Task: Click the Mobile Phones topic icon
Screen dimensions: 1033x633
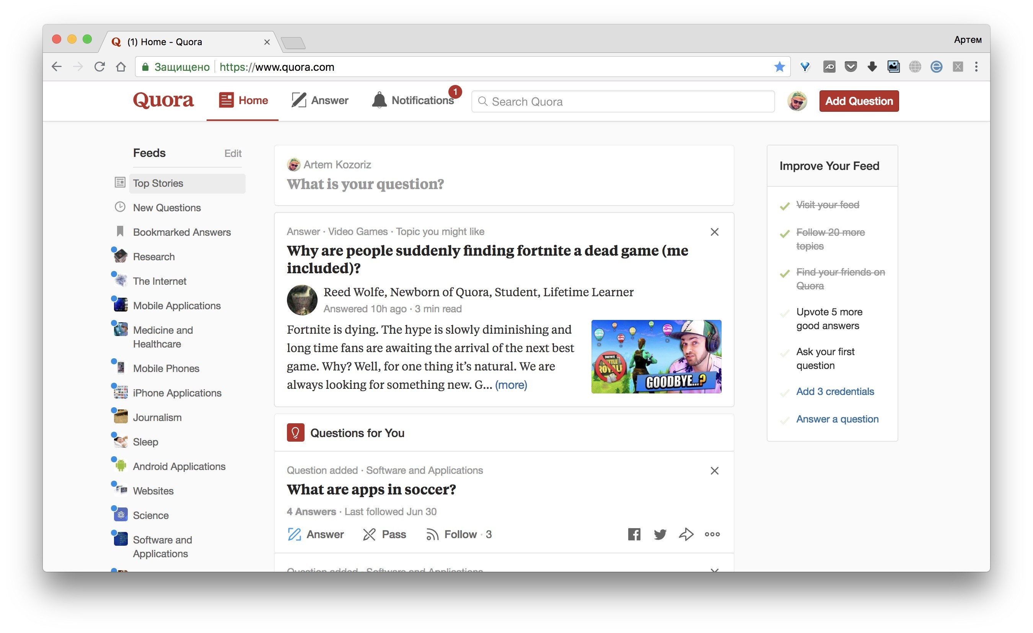Action: [x=121, y=368]
